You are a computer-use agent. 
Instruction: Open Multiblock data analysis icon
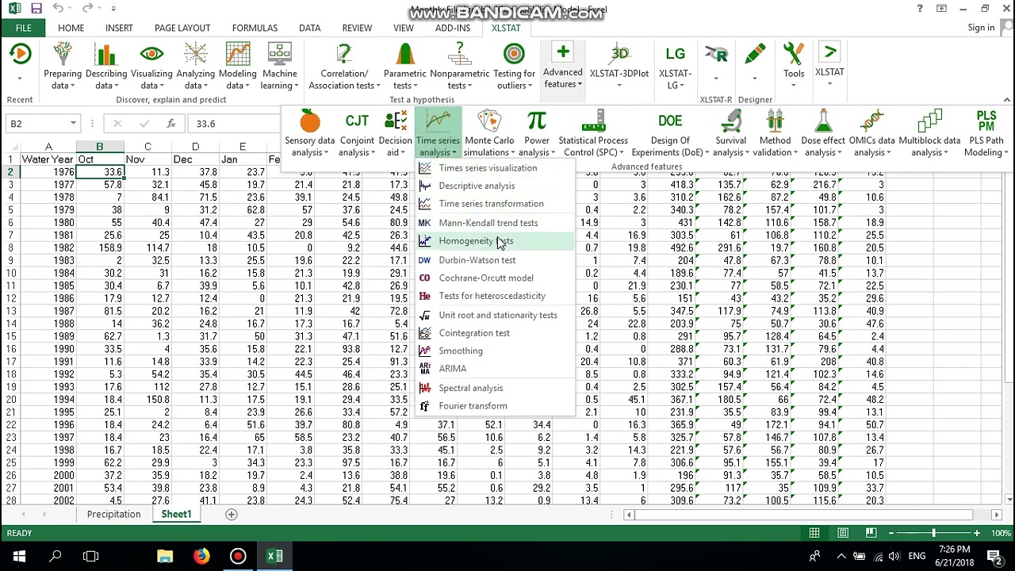[x=929, y=121]
